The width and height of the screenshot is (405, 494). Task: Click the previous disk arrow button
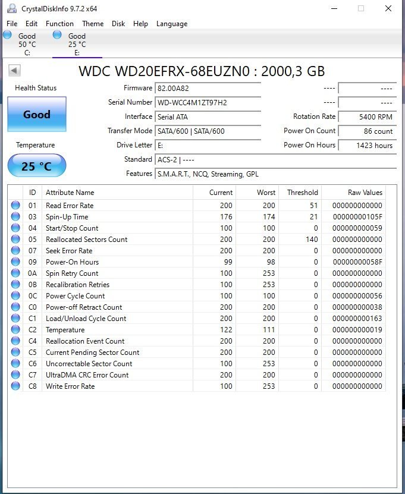coord(14,71)
